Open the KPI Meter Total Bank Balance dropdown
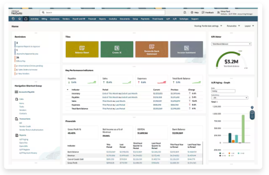The width and height of the screenshot is (269, 175). tap(231, 44)
